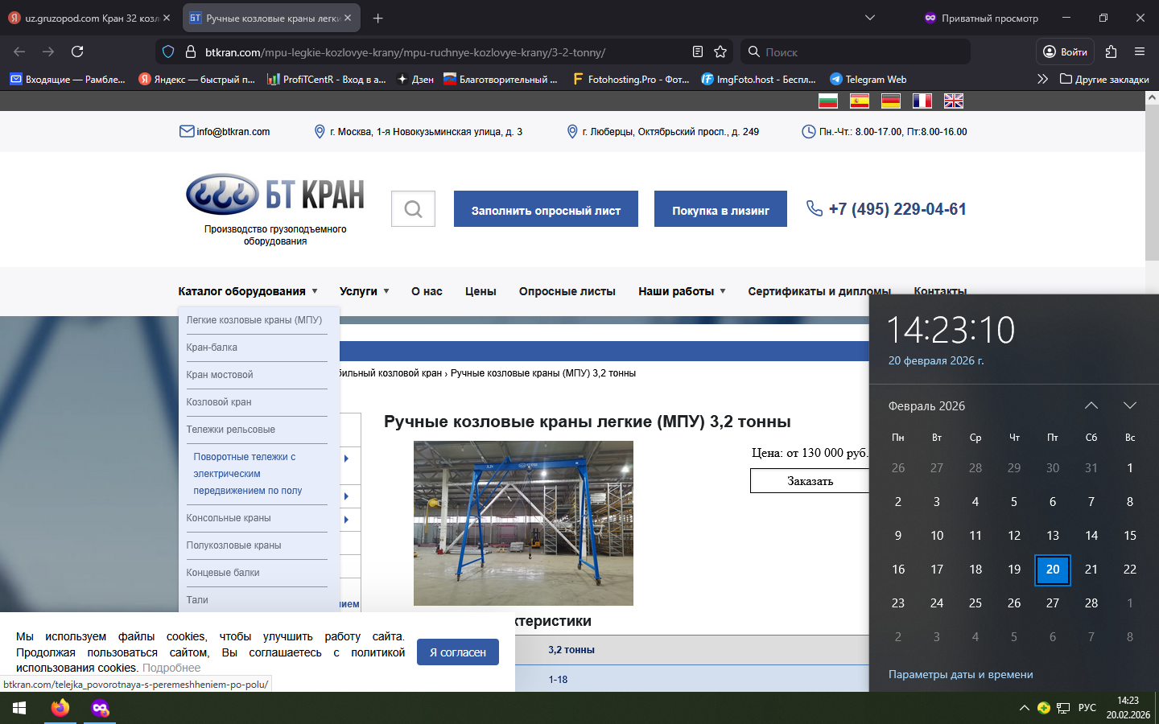Screen dimensions: 1159x724
Task: Select Кран мостовой in catalog menu
Action: click(220, 375)
